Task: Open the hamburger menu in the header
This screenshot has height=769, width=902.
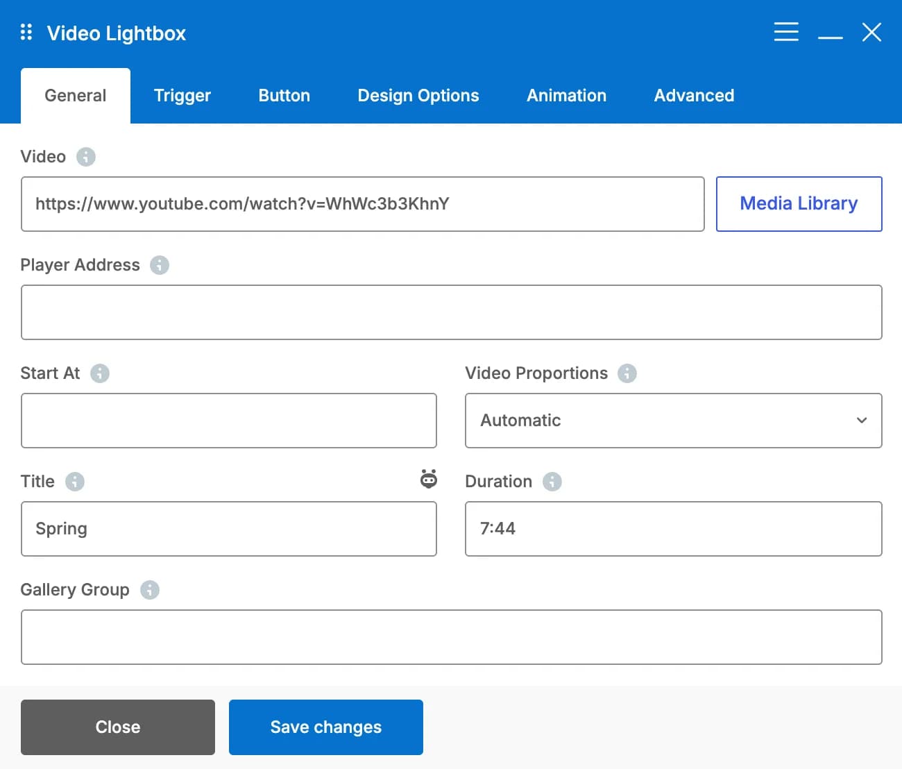Action: [786, 32]
